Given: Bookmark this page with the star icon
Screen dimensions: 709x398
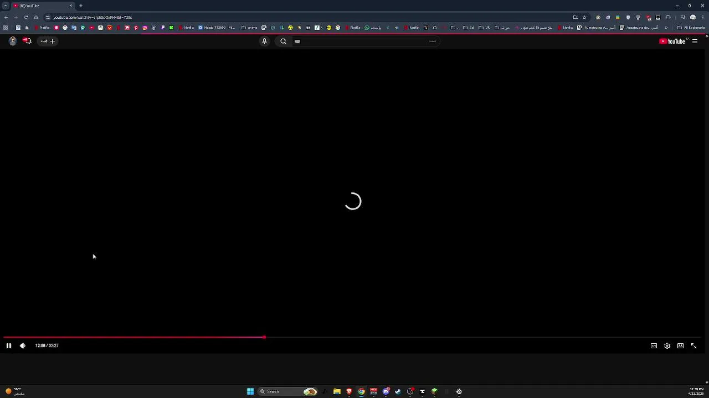Looking at the screenshot, I should (x=584, y=17).
